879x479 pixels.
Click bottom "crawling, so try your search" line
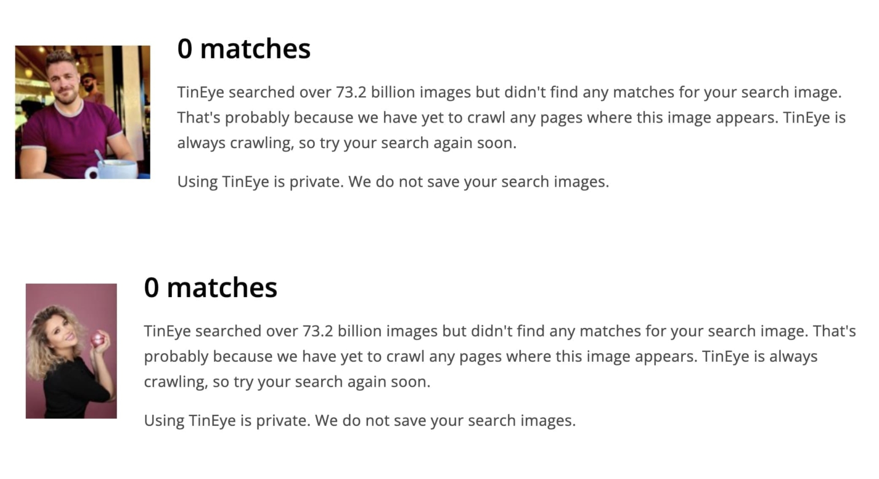coord(286,382)
